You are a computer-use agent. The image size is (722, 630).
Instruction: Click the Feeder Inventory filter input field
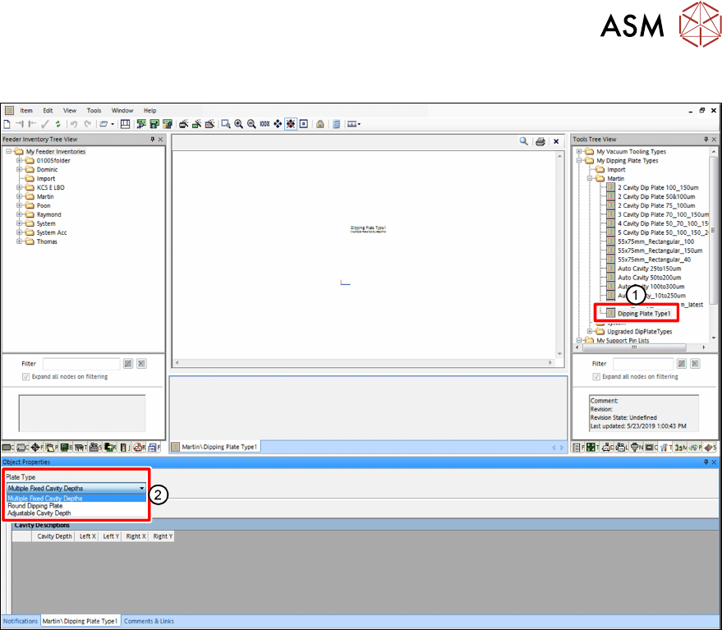coord(81,363)
